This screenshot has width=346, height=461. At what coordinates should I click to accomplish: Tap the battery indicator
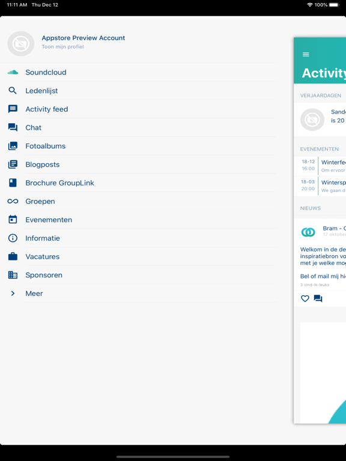334,5
